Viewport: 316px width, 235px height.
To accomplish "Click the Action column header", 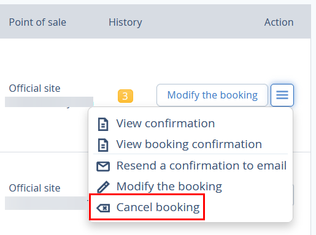I will click(279, 22).
